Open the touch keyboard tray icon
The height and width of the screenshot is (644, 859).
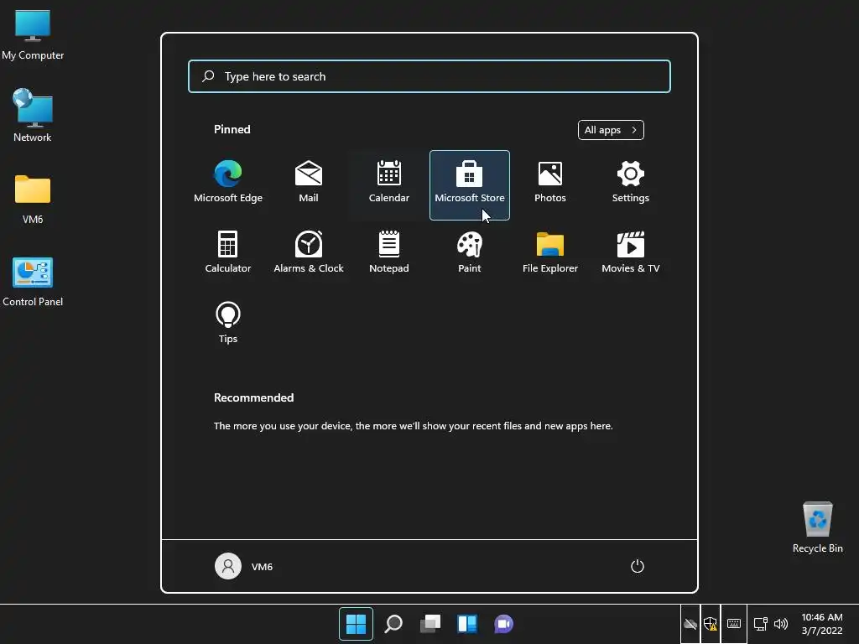(x=734, y=624)
